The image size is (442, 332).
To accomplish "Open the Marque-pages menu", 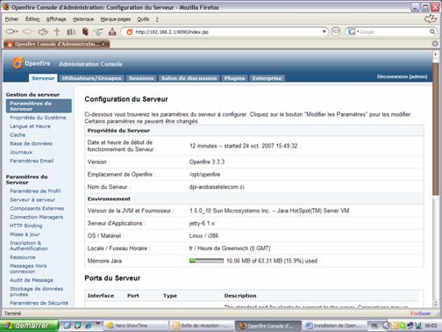I will tap(116, 19).
